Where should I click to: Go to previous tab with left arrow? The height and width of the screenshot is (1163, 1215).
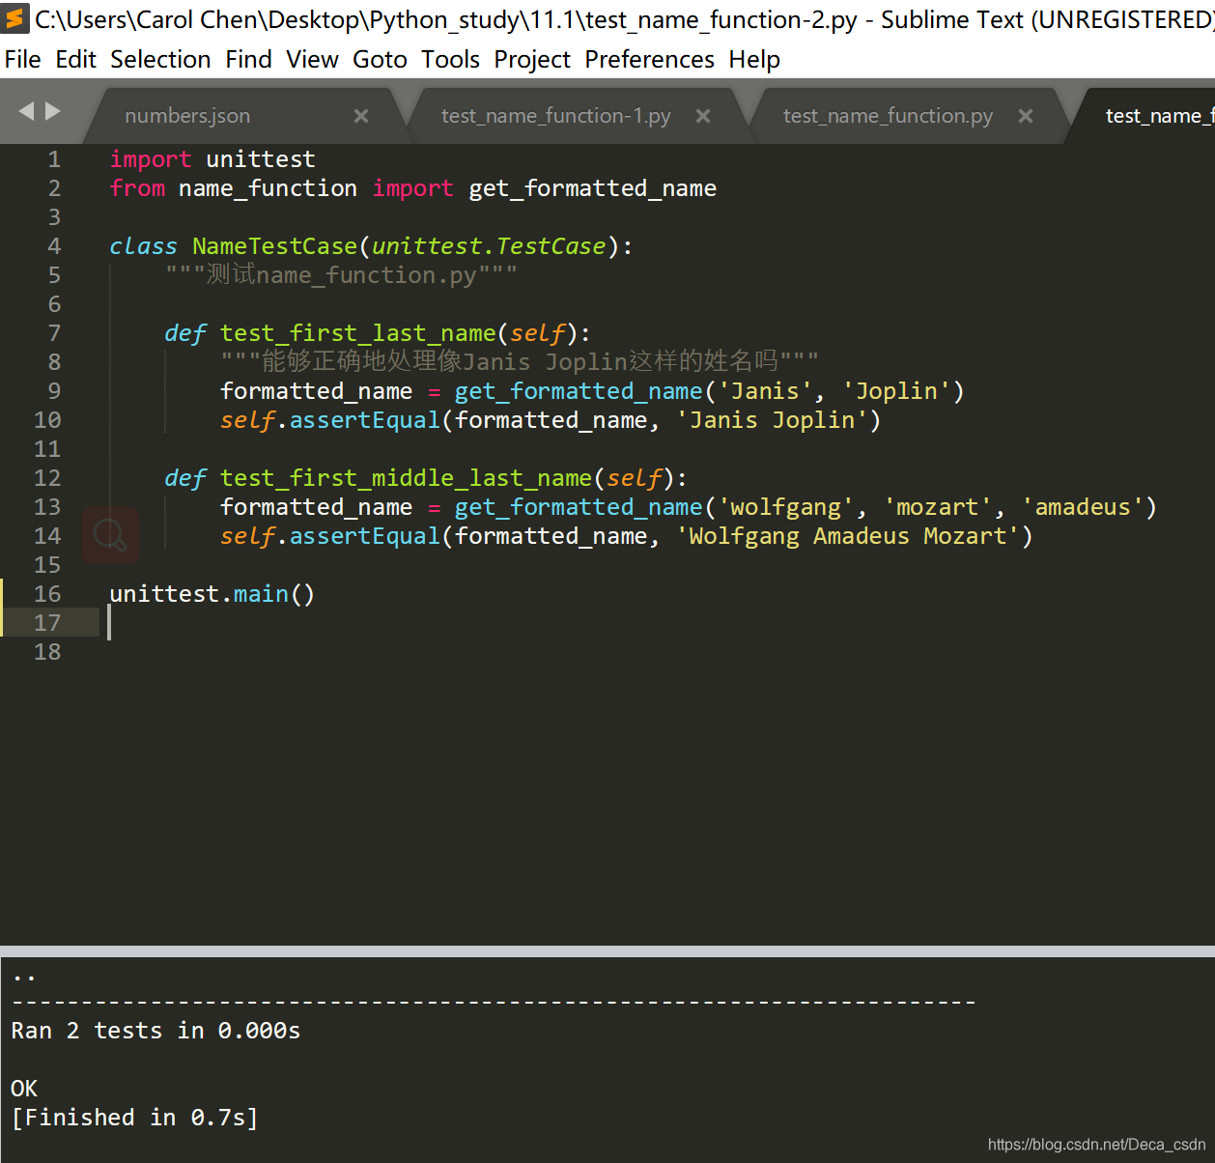(x=26, y=111)
